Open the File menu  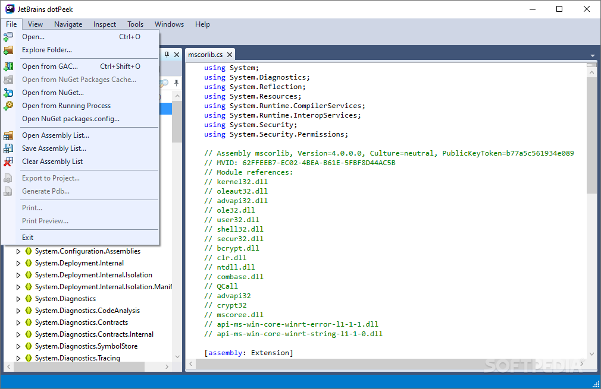tap(11, 24)
